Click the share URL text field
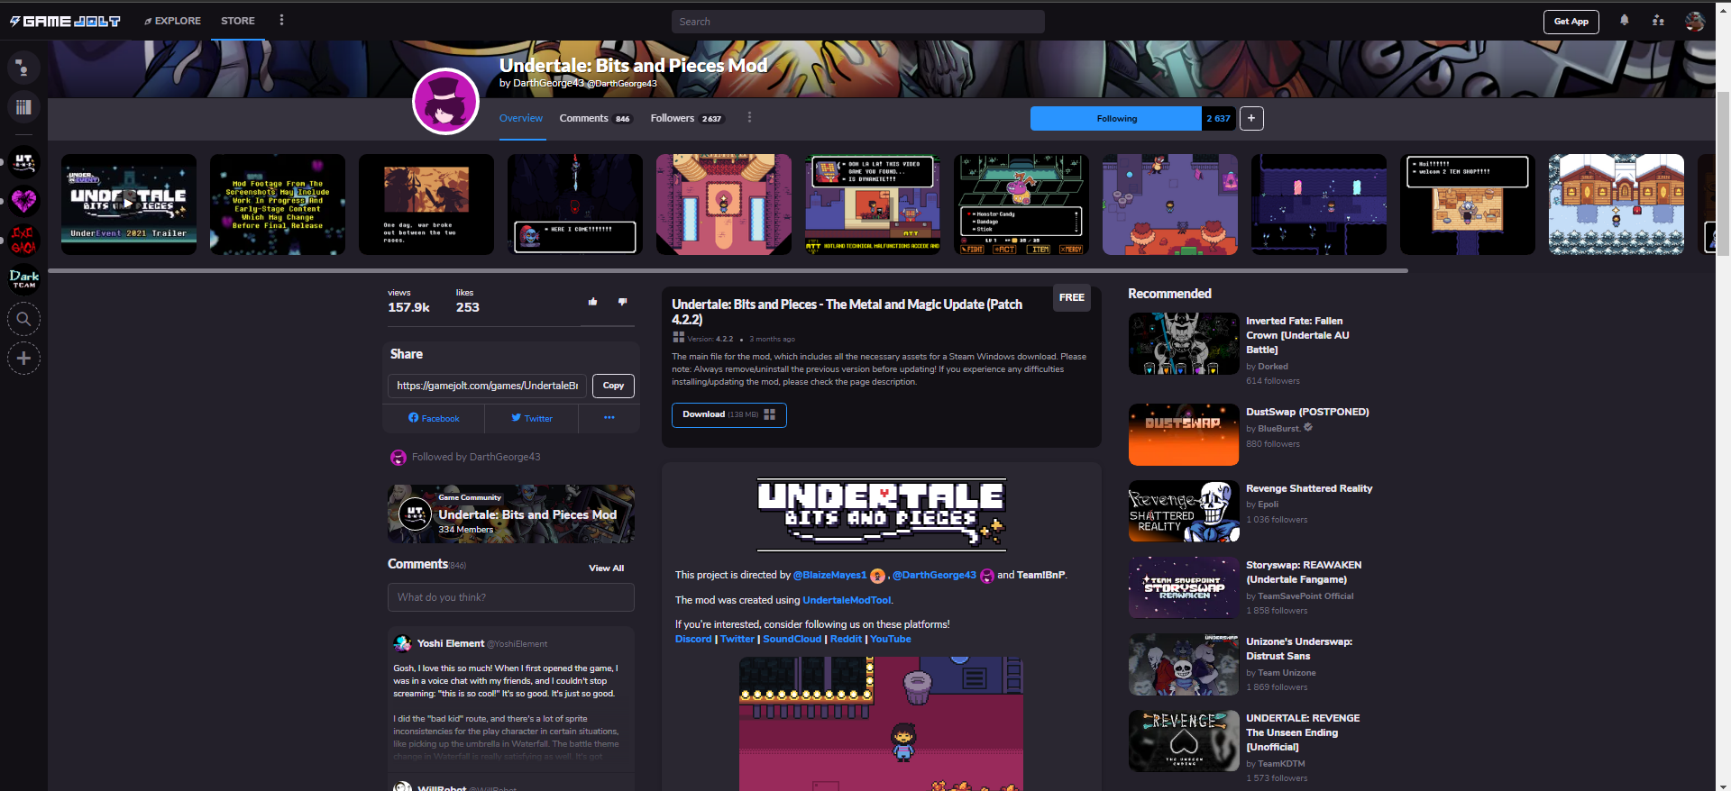Image resolution: width=1731 pixels, height=791 pixels. (x=488, y=386)
